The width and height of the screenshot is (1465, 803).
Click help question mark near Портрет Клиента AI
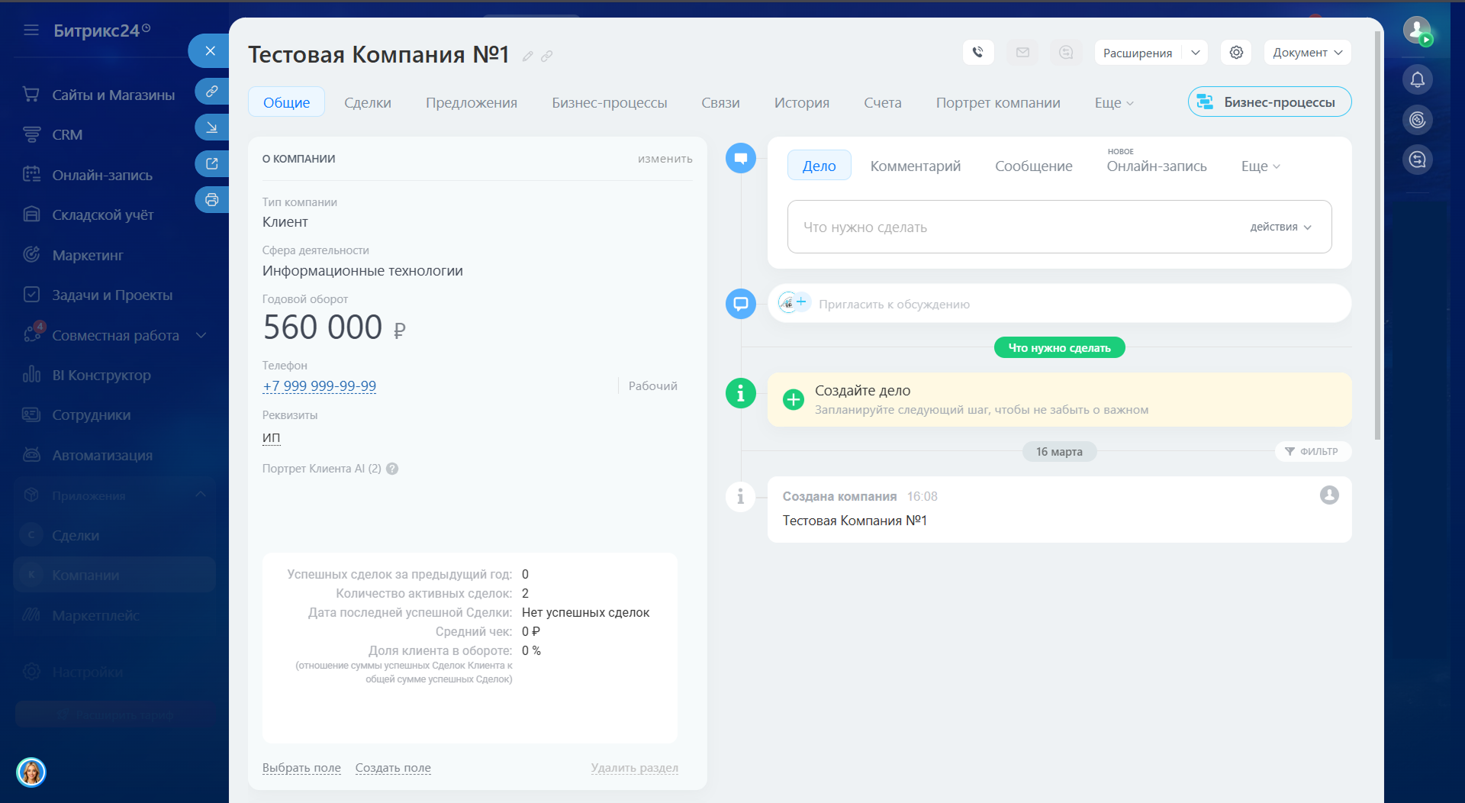point(392,469)
